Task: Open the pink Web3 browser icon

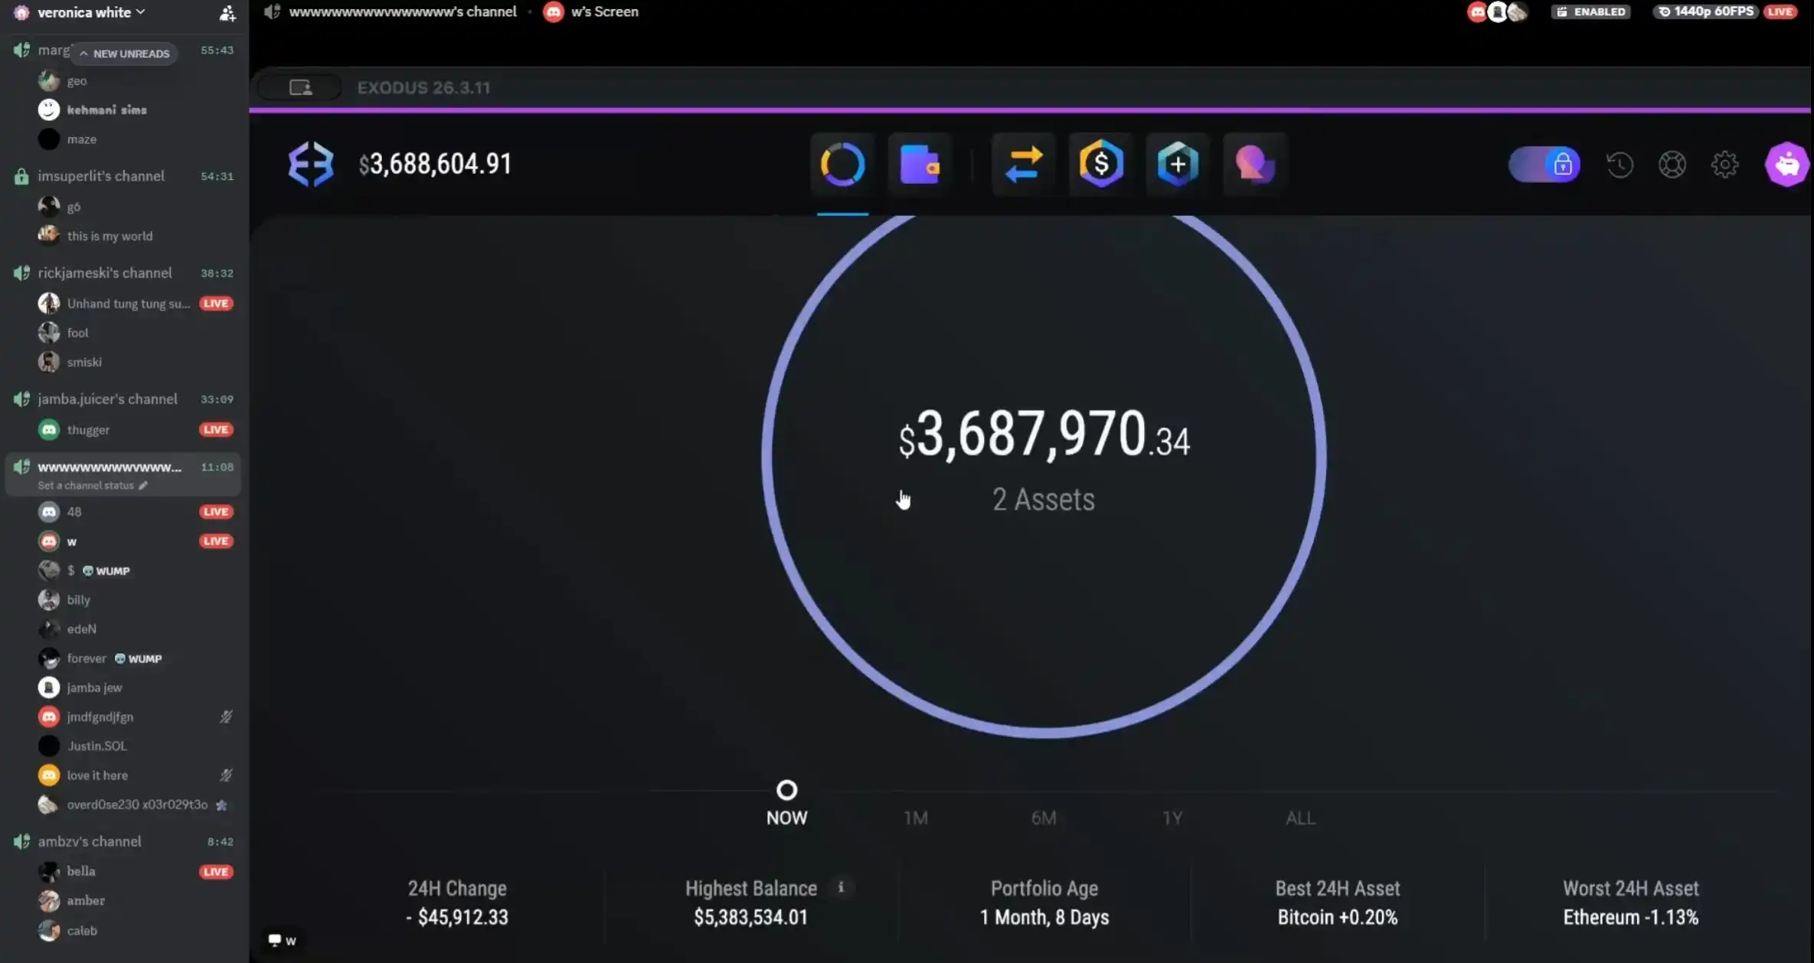Action: coord(1254,164)
